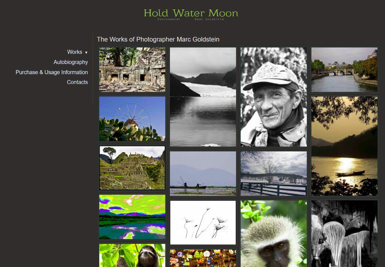This screenshot has height=267, width=385.
Task: Open the Works menu item
Action: (x=75, y=52)
